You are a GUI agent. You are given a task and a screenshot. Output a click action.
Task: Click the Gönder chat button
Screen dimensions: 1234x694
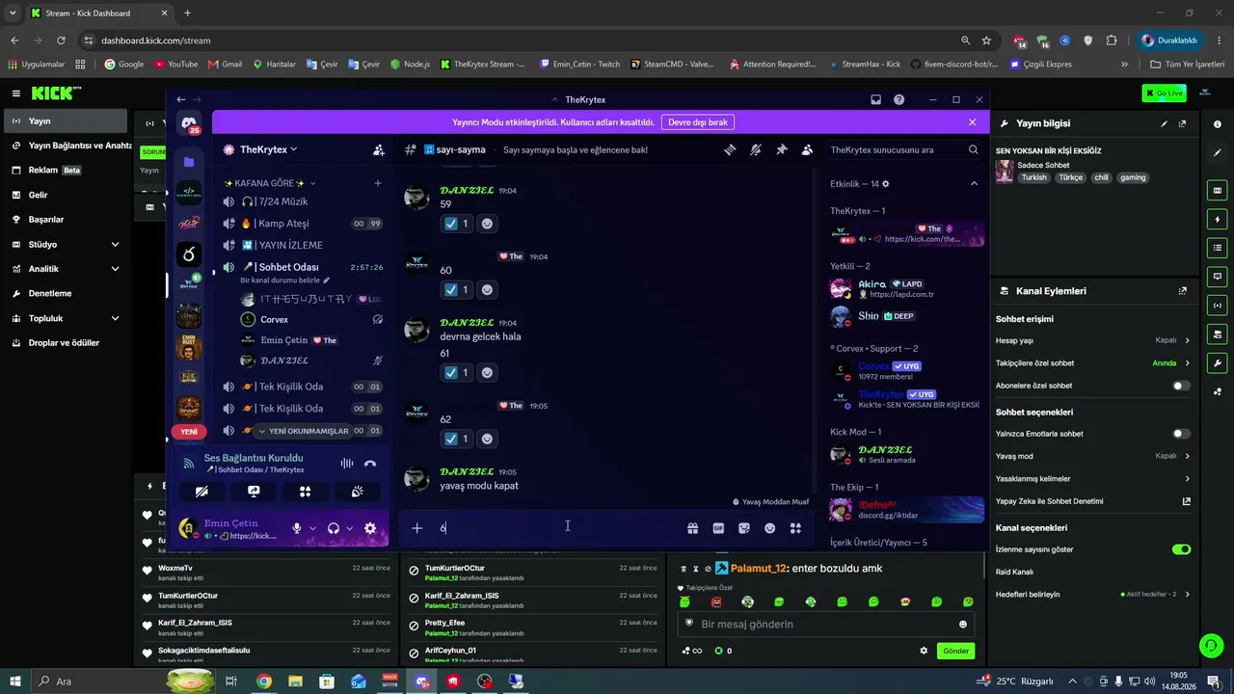(955, 651)
